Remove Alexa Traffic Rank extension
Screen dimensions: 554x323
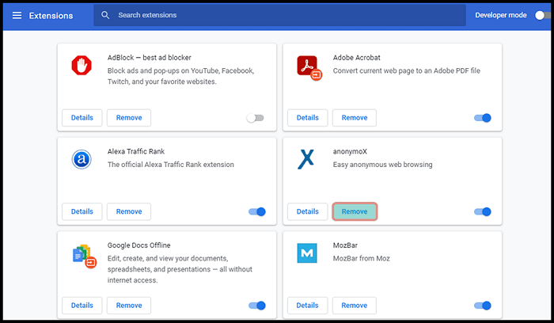[129, 211]
